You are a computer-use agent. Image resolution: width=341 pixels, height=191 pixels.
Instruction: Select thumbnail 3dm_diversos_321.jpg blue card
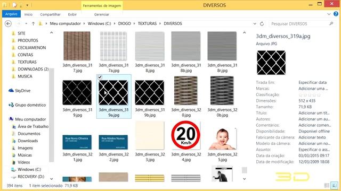coord(77,142)
